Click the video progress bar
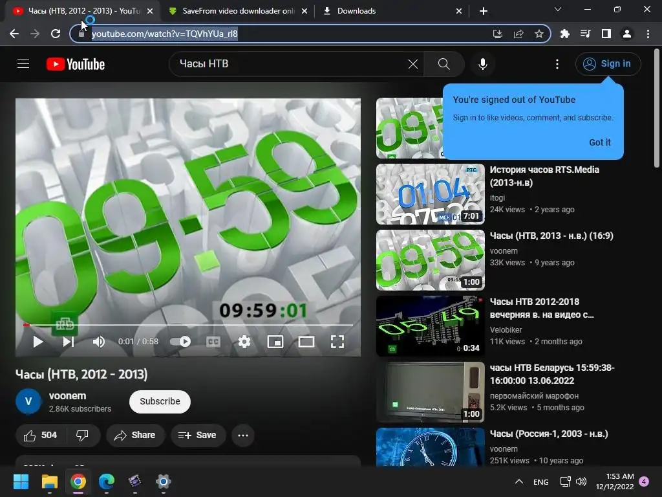The width and height of the screenshot is (662, 497). (188, 325)
